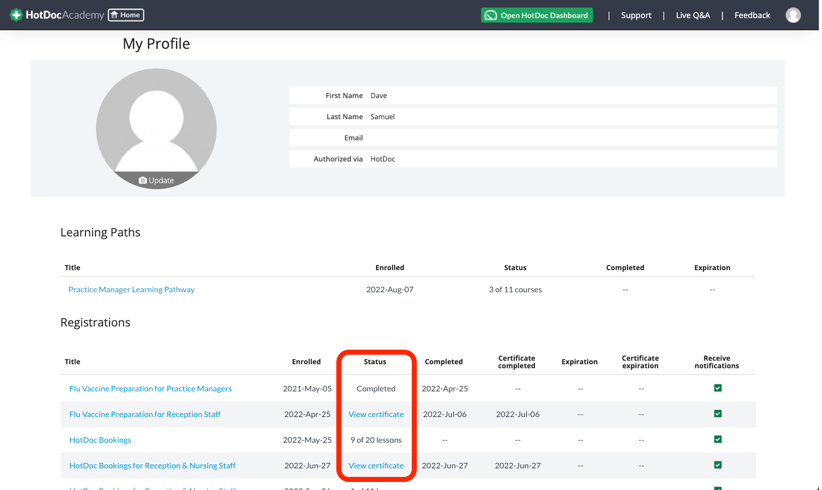Click the First Name field showing Dave
Viewport: 822px width, 490px height.
click(x=533, y=96)
